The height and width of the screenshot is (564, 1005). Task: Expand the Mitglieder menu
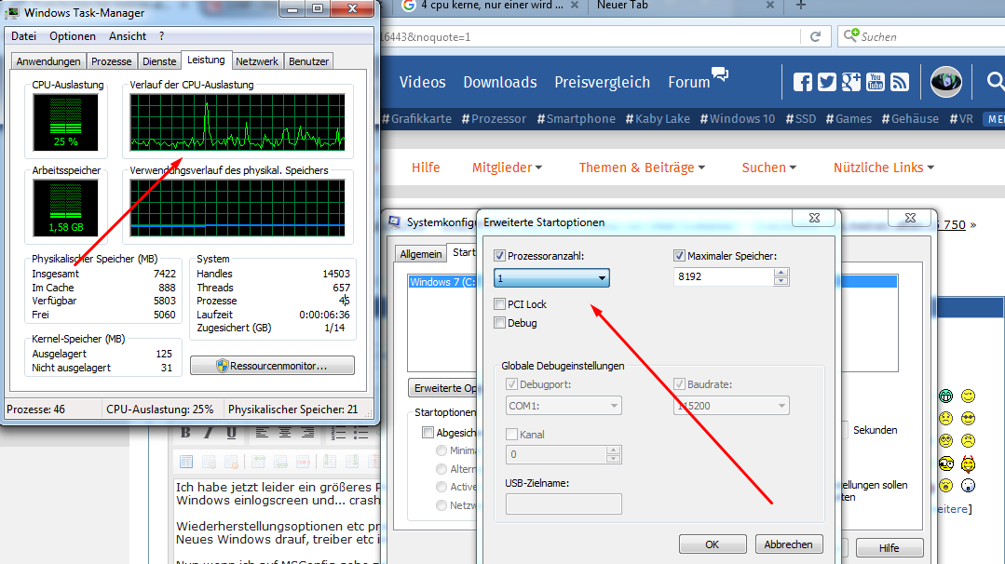pos(507,168)
